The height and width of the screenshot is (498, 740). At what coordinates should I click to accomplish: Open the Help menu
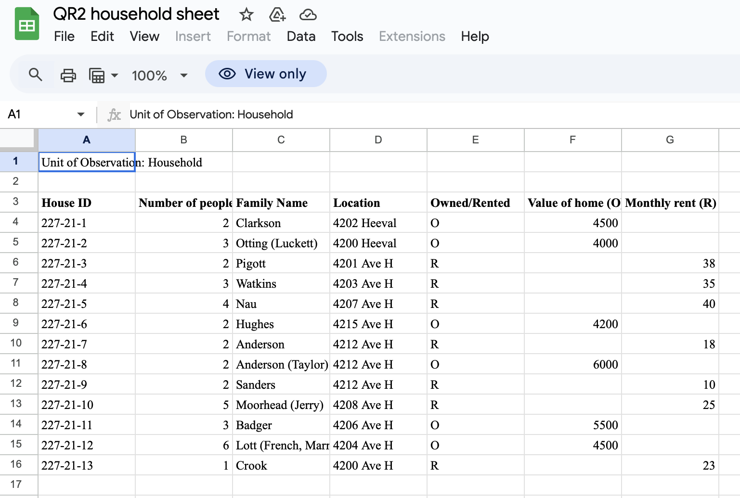[475, 37]
